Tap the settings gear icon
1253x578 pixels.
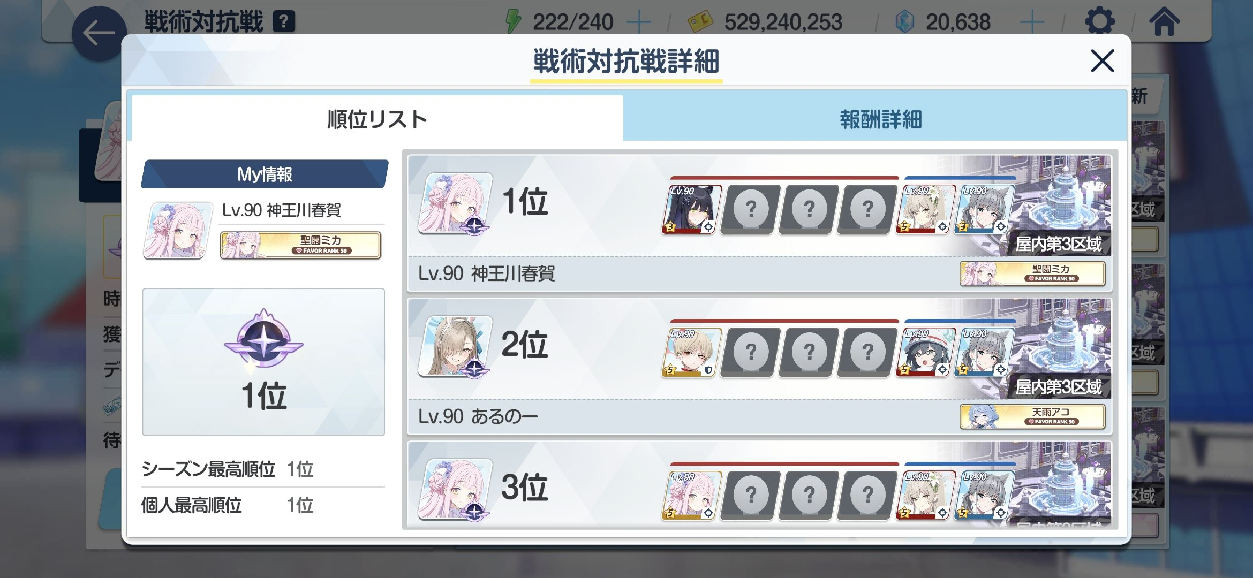[1099, 21]
